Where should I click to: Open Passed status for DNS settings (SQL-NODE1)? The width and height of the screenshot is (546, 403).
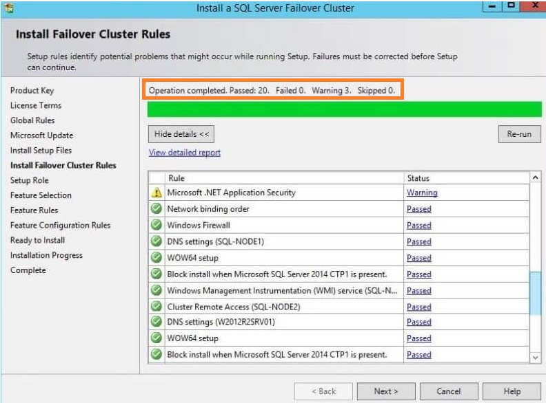click(419, 241)
